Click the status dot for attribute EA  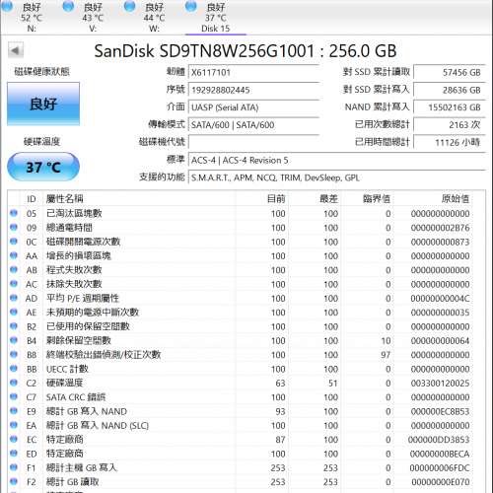point(14,425)
